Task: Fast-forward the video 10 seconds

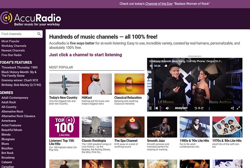Action: pos(202,108)
